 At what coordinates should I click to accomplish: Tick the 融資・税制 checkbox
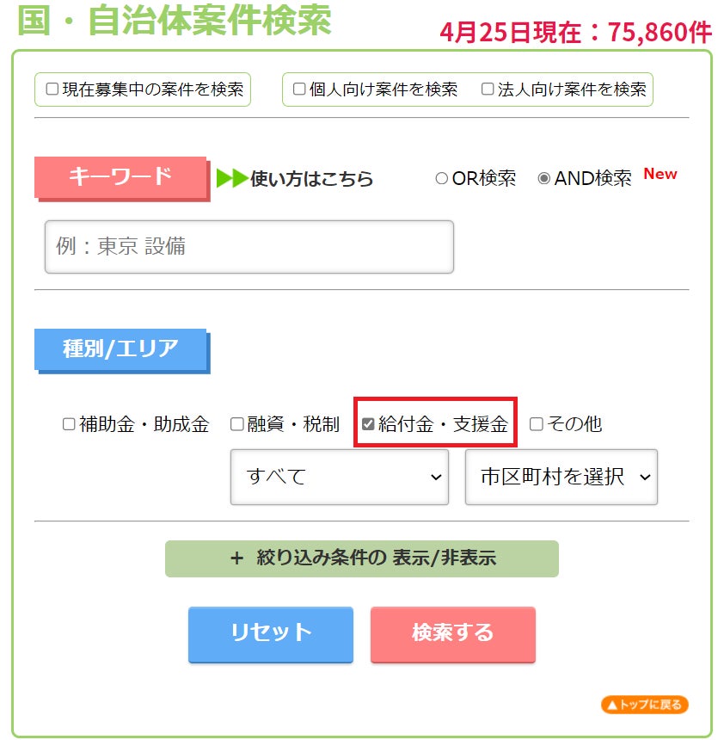click(236, 424)
